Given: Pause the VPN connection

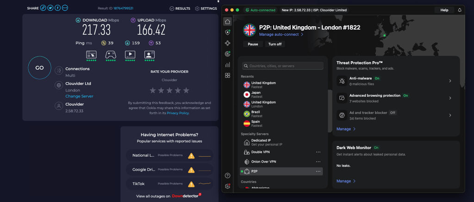Looking at the screenshot, I should click(253, 44).
